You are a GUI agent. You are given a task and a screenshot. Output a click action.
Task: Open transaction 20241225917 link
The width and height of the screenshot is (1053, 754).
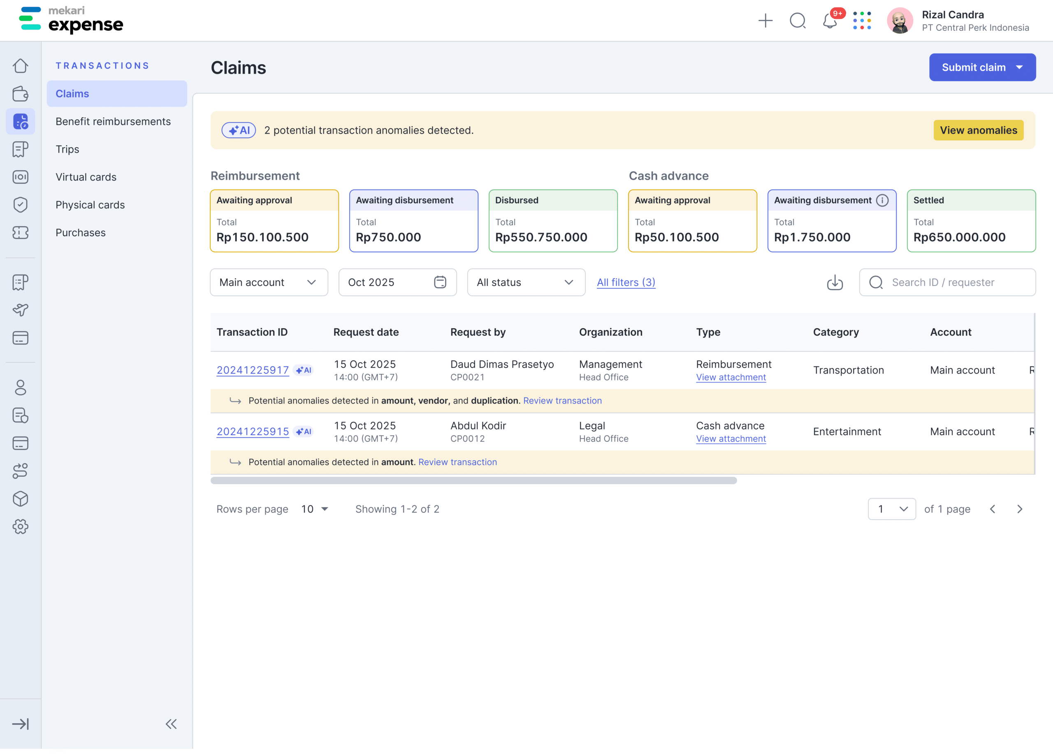click(253, 370)
